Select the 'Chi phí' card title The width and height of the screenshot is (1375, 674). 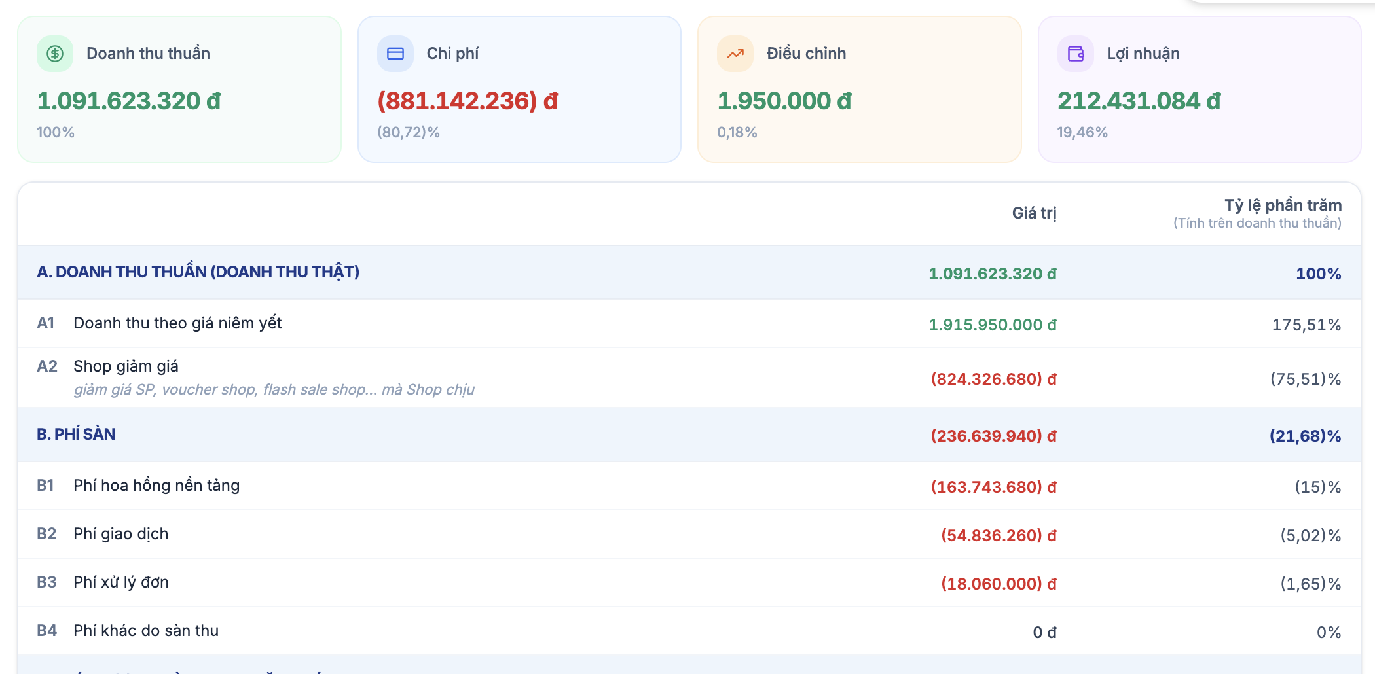452,54
